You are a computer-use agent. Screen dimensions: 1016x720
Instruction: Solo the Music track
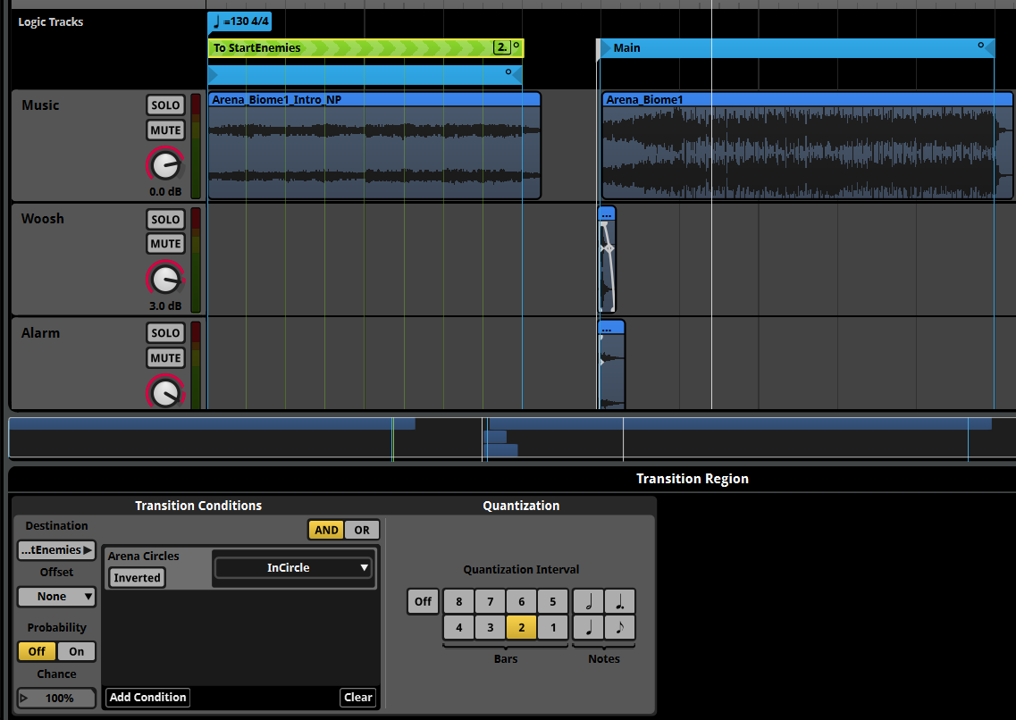(x=165, y=105)
